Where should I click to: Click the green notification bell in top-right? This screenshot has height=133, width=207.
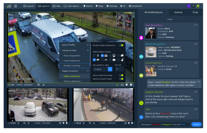[198, 6]
